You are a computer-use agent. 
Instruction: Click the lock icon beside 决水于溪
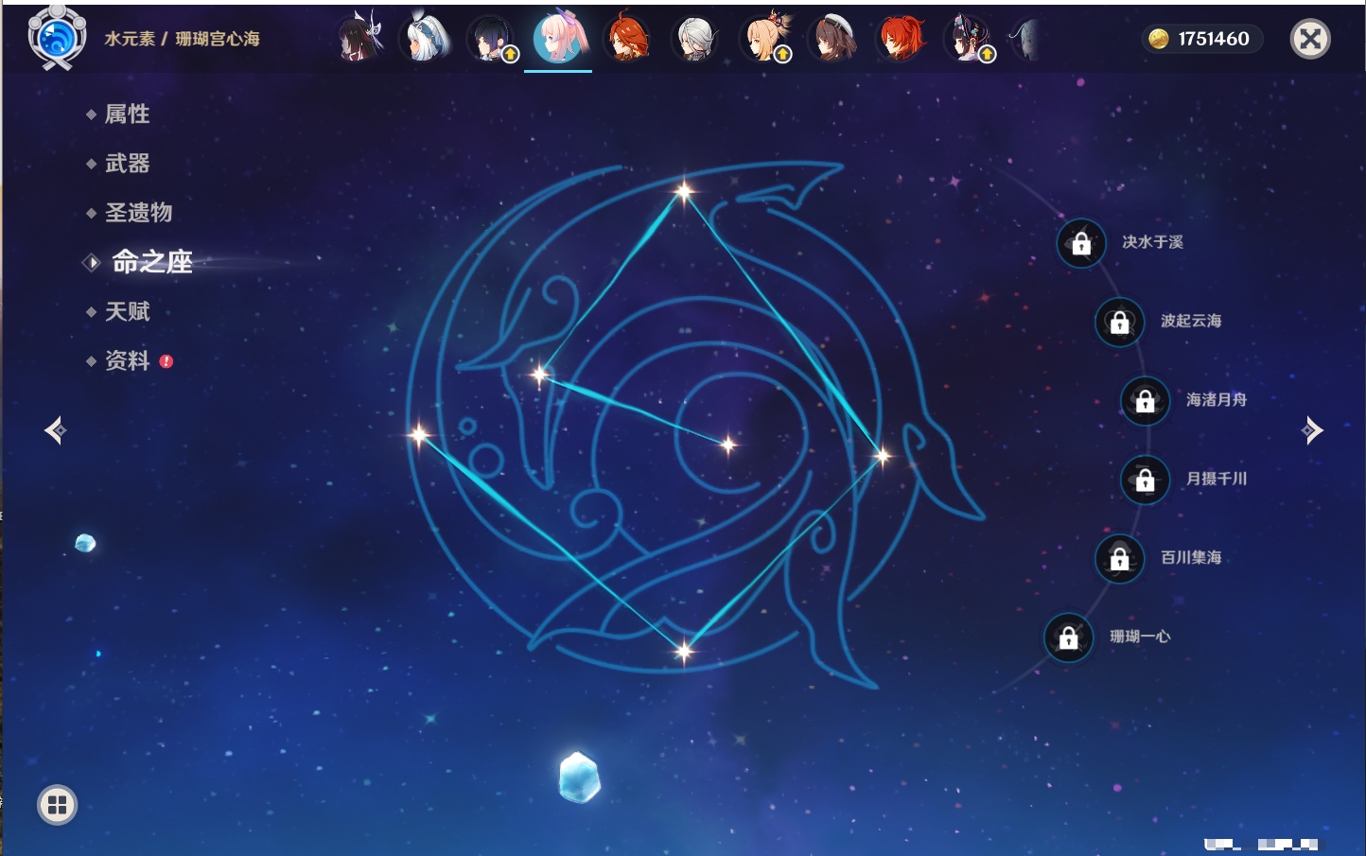[x=1081, y=243]
